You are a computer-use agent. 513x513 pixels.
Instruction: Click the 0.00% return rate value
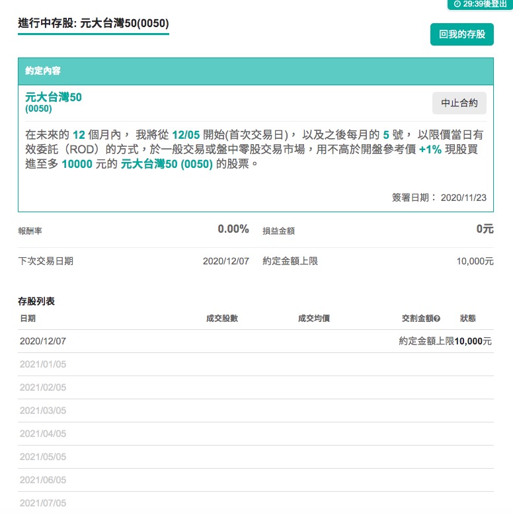(x=233, y=229)
